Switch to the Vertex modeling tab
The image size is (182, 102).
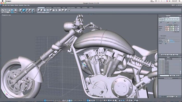pyautogui.click(x=57, y=8)
